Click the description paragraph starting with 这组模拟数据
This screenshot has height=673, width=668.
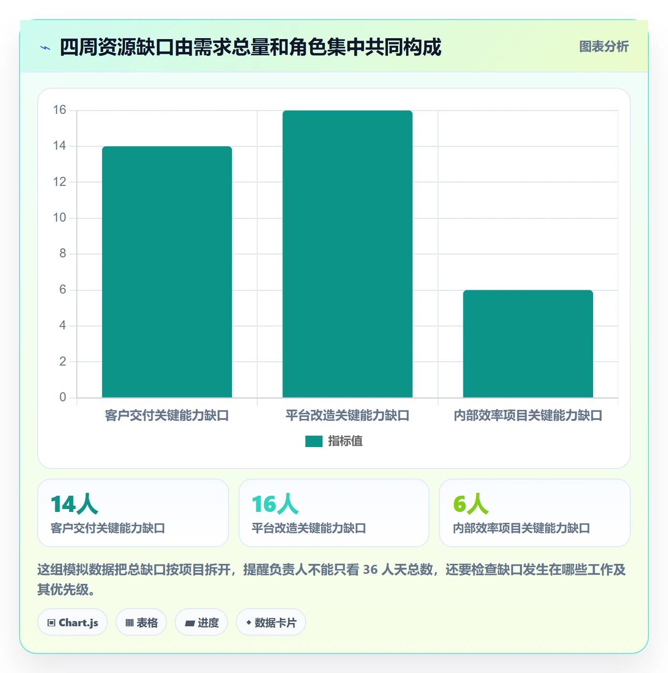pyautogui.click(x=332, y=580)
